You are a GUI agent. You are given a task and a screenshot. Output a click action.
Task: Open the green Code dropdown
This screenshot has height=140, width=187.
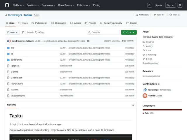pos(129,32)
